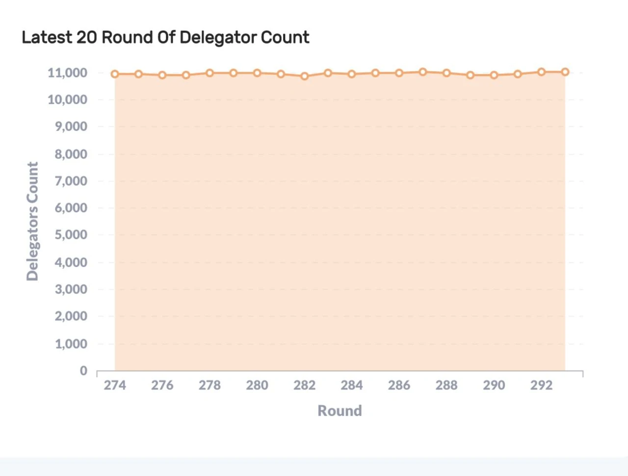Image resolution: width=628 pixels, height=476 pixels.
Task: Click the data point for round 274
Action: click(x=115, y=74)
